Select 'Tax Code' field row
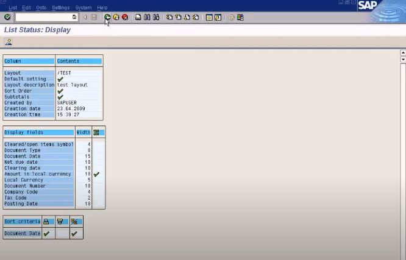 click(x=39, y=198)
